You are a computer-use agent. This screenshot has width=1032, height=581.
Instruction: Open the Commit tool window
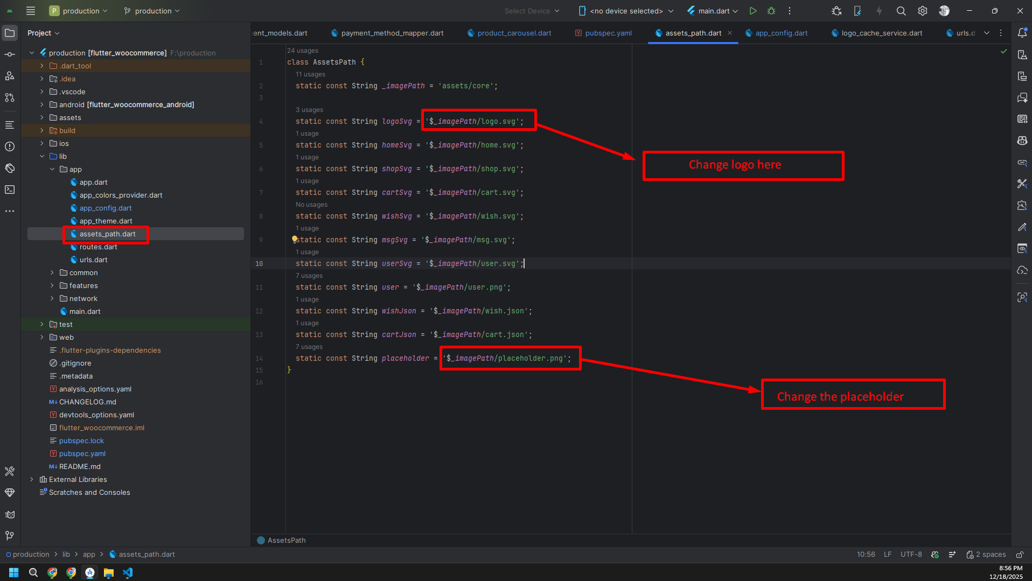10,54
